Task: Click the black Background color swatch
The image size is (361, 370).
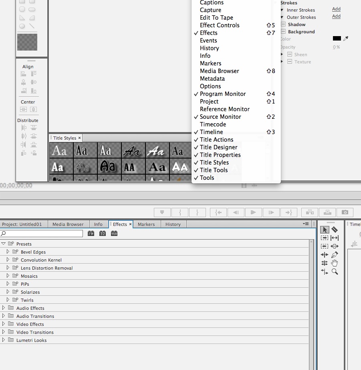Action: pos(337,39)
